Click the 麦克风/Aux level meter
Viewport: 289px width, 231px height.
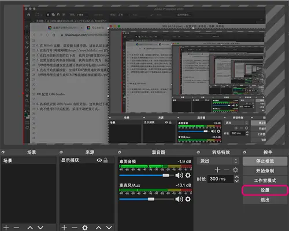(x=155, y=190)
